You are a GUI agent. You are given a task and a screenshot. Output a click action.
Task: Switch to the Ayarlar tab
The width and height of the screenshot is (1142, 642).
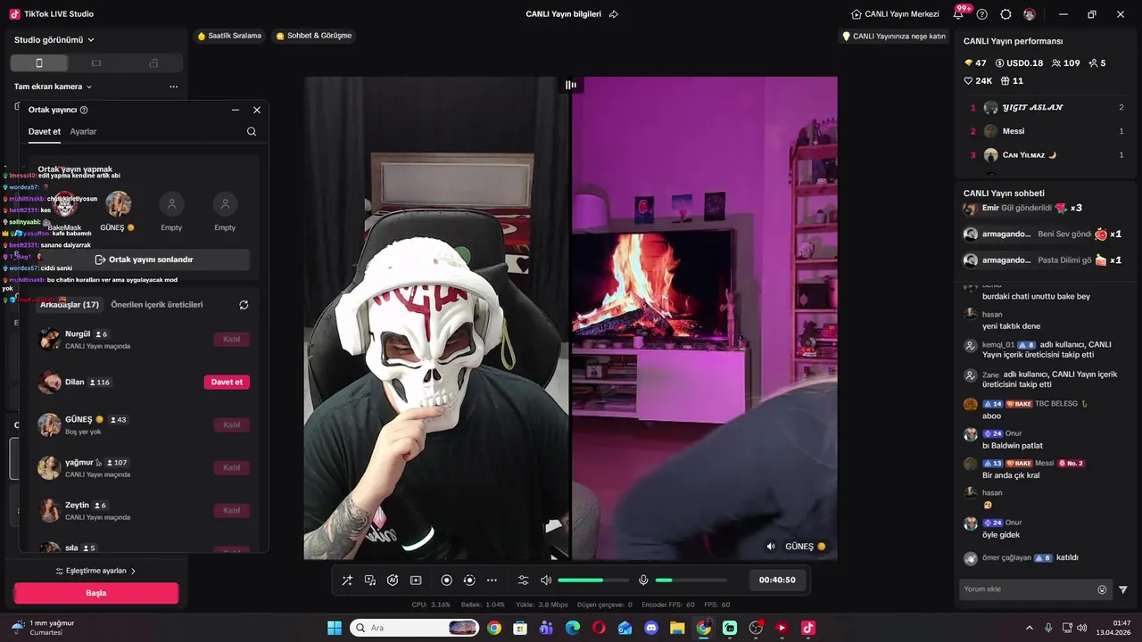[83, 131]
